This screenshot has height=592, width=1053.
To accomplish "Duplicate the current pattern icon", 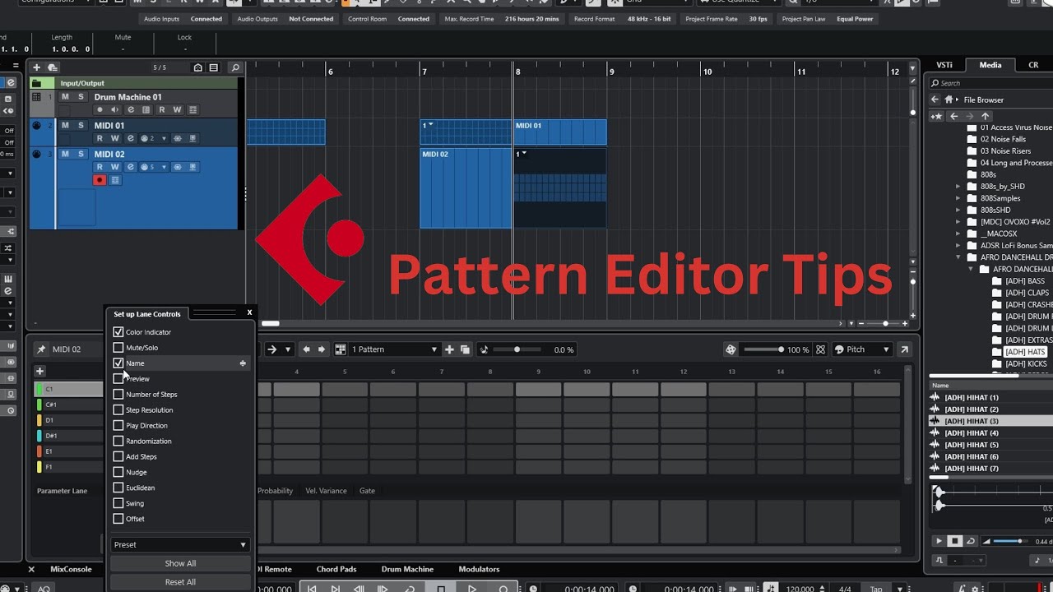I will tap(465, 349).
